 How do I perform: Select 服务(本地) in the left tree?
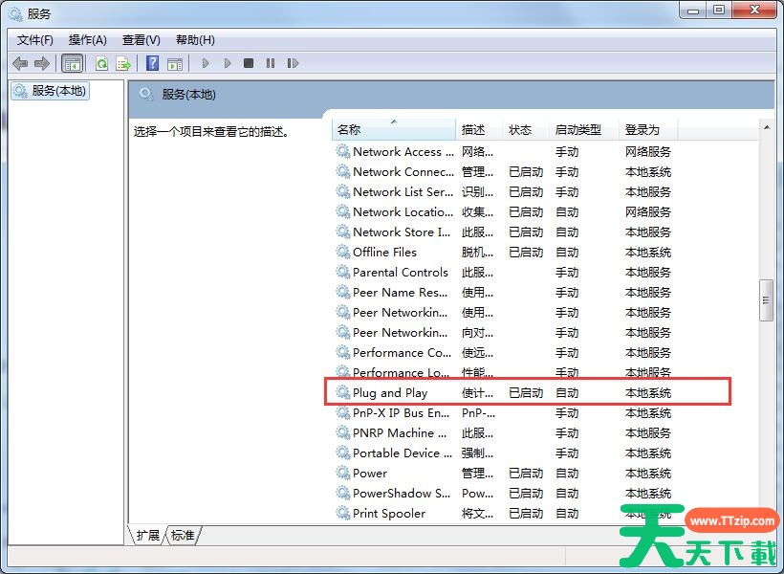tap(50, 91)
